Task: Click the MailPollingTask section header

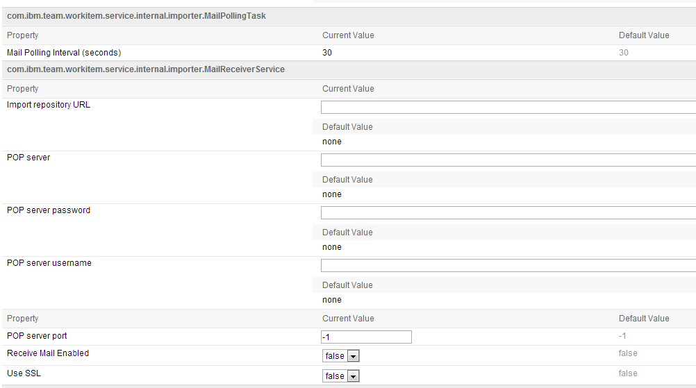Action: click(136, 16)
